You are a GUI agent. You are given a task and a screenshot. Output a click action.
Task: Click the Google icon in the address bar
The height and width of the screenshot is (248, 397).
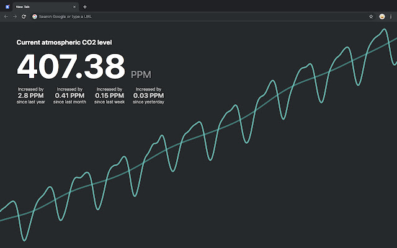point(35,16)
